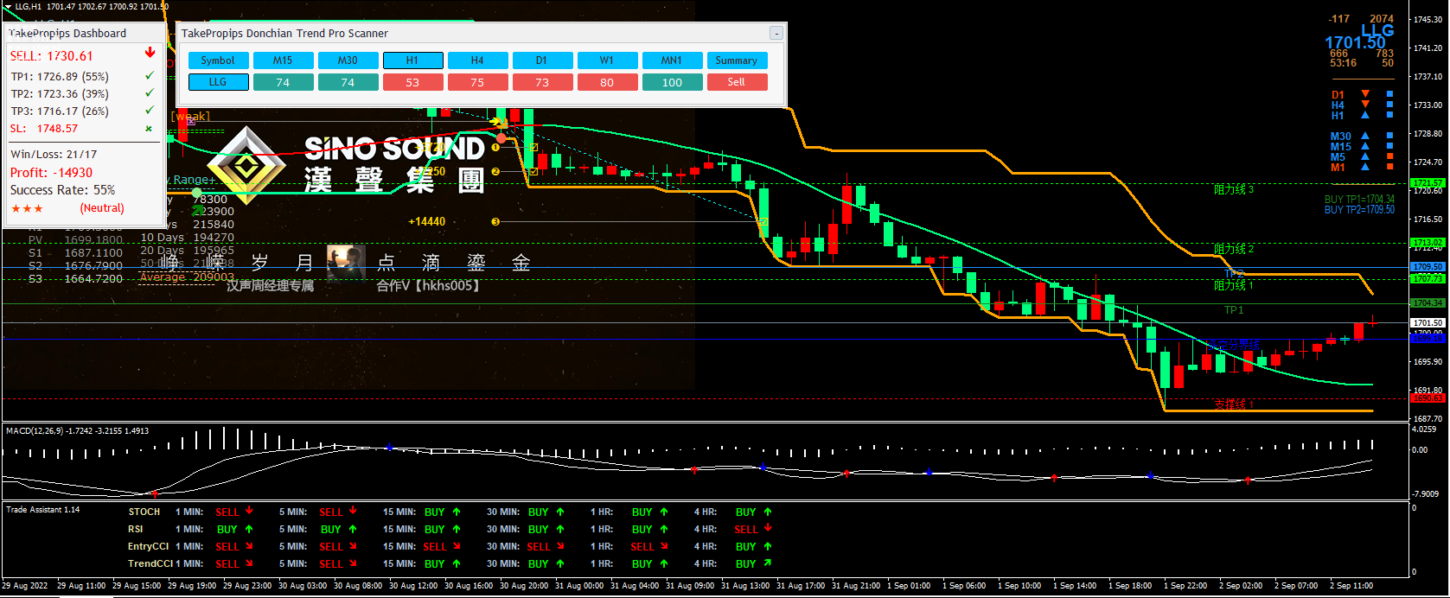Click the red 75 score under H4
The height and width of the screenshot is (598, 1450).
click(477, 82)
